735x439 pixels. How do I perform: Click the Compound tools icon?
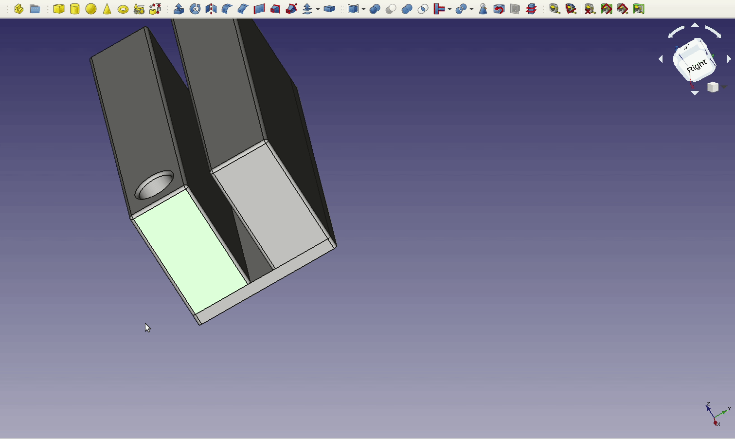354,9
